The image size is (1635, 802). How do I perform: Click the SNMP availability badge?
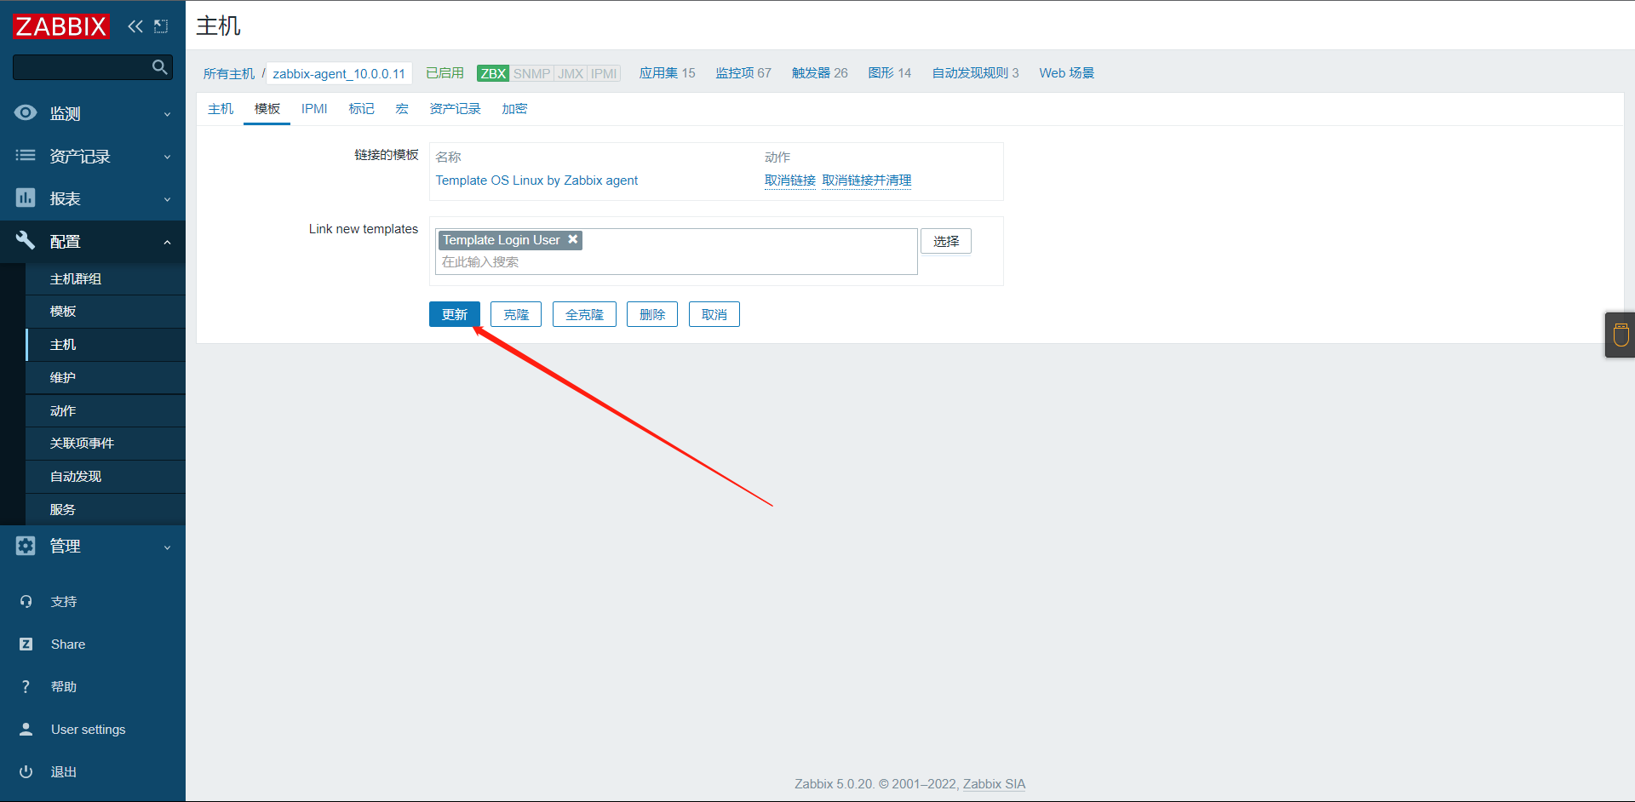click(532, 73)
